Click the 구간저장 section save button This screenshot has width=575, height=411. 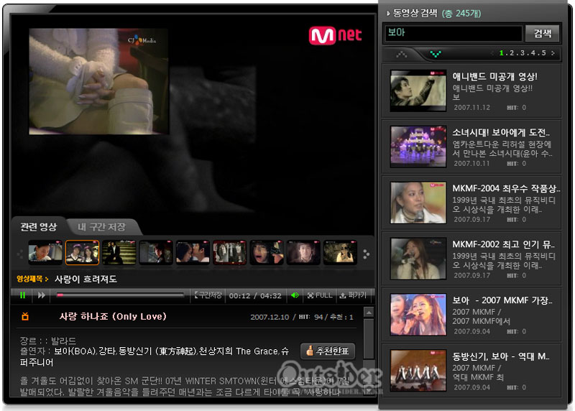click(x=208, y=295)
